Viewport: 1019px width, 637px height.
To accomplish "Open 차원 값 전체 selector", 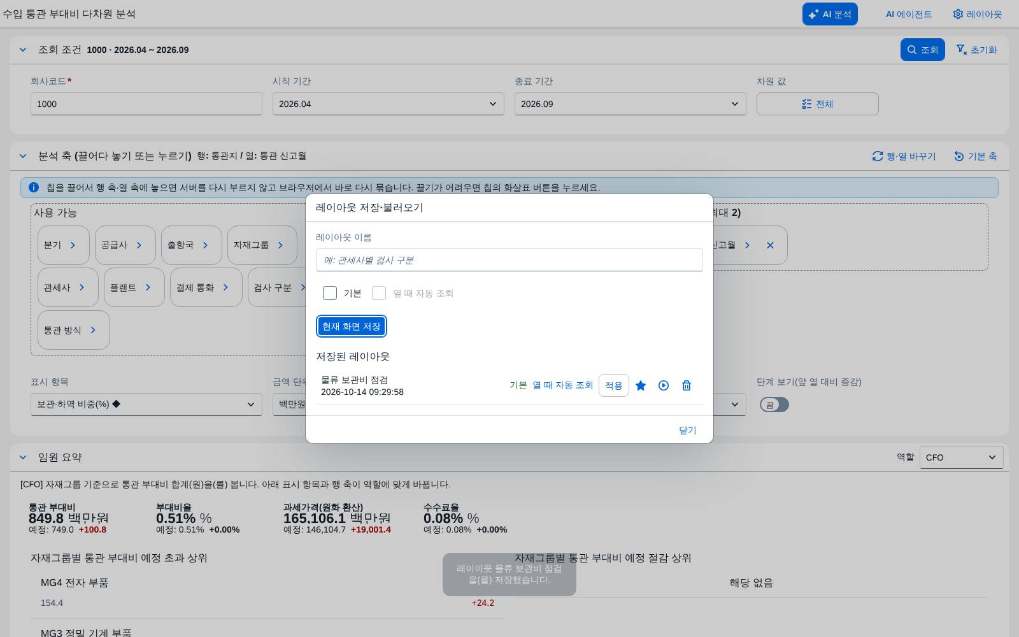I will pyautogui.click(x=818, y=104).
